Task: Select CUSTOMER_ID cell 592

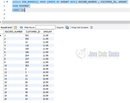Action: (x=33, y=39)
